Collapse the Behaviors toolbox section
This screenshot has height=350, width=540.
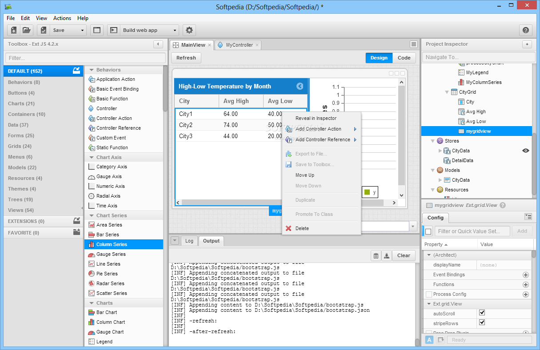coord(92,70)
